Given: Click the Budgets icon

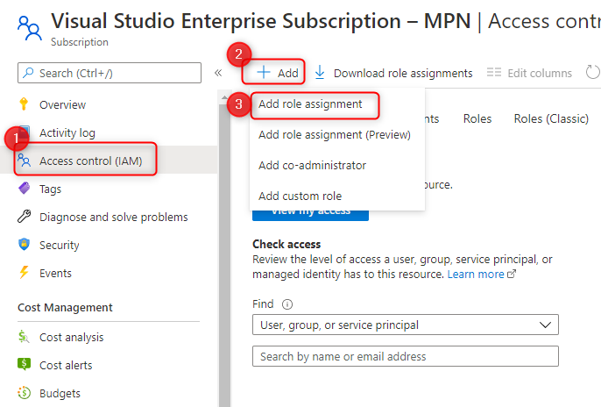Looking at the screenshot, I should click(25, 392).
